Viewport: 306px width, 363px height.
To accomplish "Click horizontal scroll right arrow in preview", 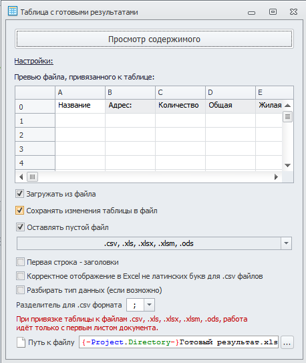I will [276, 177].
